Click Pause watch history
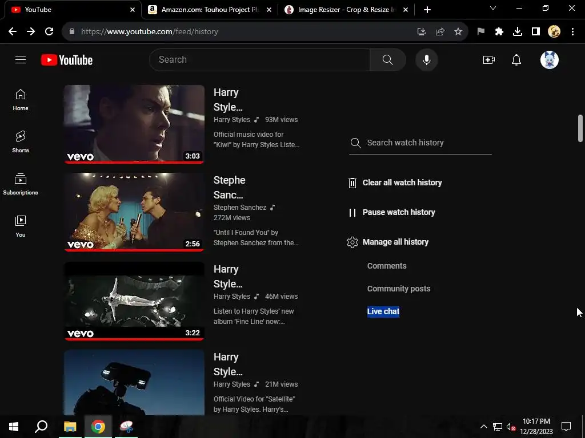The width and height of the screenshot is (585, 438). click(x=391, y=212)
